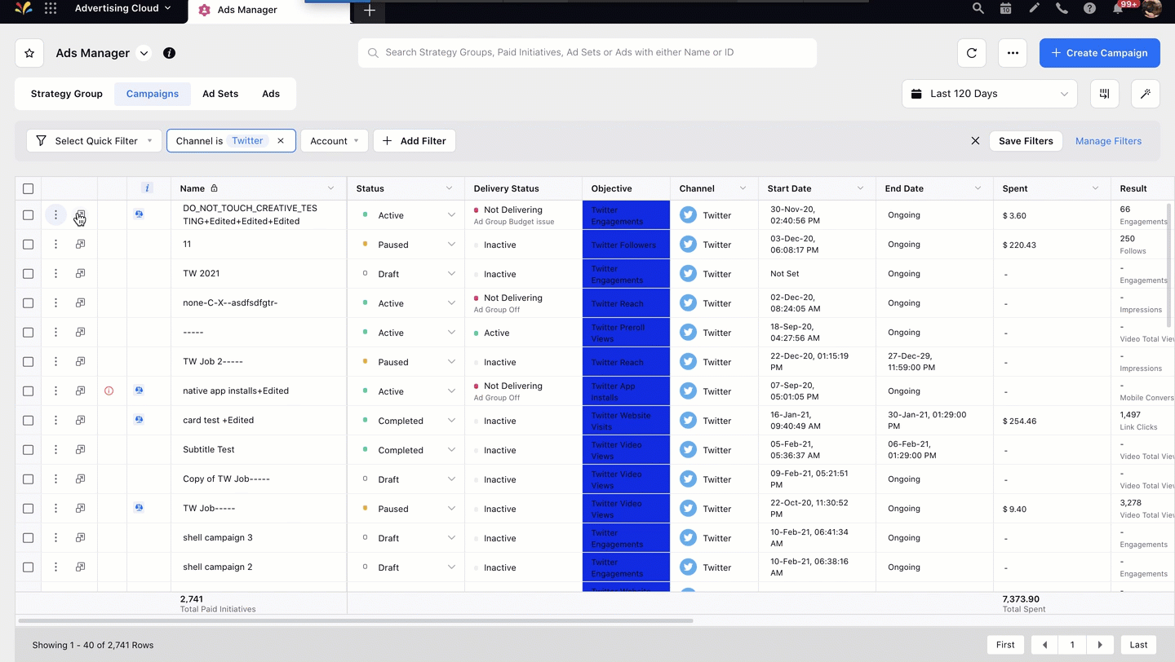
Task: Open the Account filter dropdown
Action: click(335, 141)
